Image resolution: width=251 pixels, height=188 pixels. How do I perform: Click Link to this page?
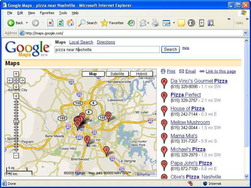[x=221, y=71]
